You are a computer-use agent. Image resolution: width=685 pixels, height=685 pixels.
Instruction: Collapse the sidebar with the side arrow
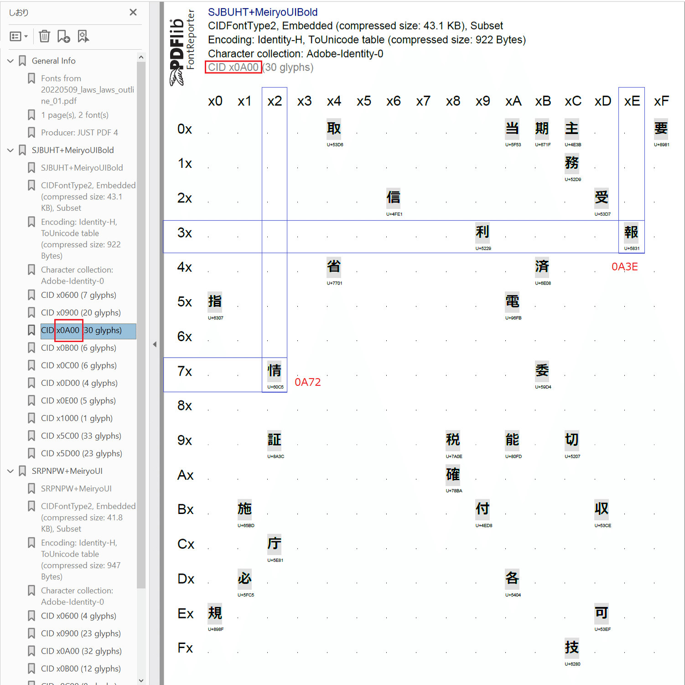[155, 344]
